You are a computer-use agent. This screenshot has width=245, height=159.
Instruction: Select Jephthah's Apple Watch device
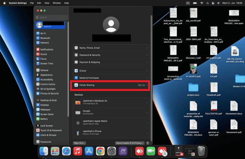coord(111,122)
